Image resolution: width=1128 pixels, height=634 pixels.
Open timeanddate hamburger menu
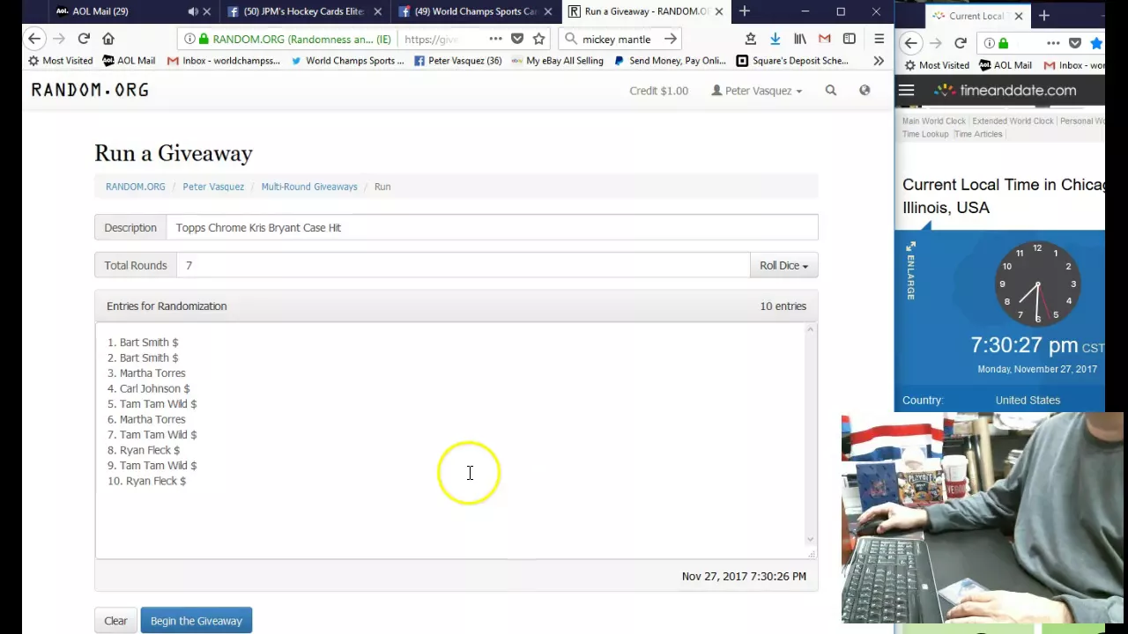(x=907, y=90)
